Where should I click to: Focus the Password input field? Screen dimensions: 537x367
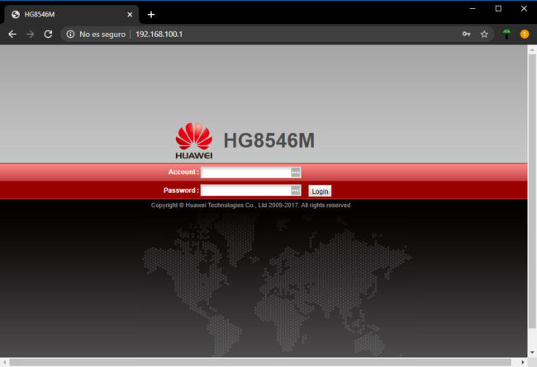click(250, 191)
